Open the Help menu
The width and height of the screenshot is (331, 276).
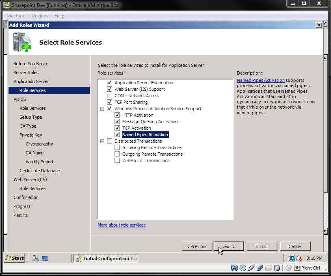(x=59, y=16)
